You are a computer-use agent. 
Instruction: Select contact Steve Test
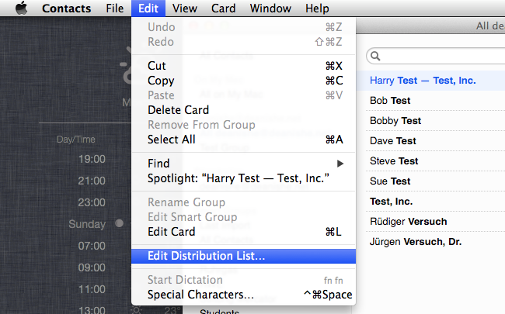pyautogui.click(x=430, y=161)
